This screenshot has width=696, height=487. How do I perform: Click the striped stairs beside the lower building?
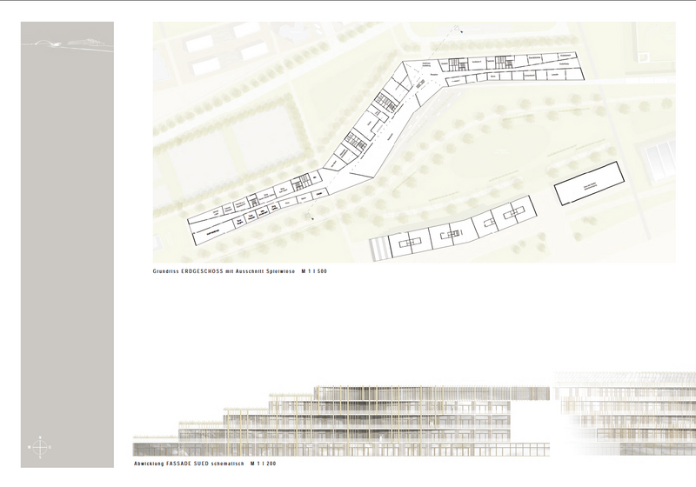coord(378,248)
